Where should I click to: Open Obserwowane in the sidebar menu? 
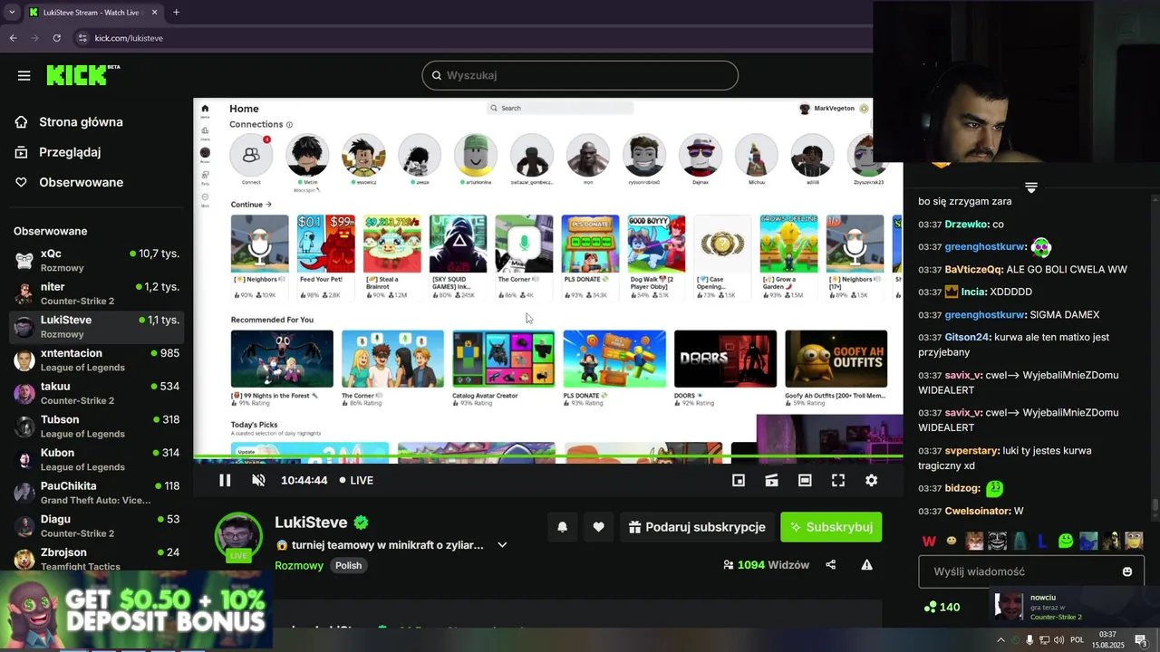pos(81,182)
